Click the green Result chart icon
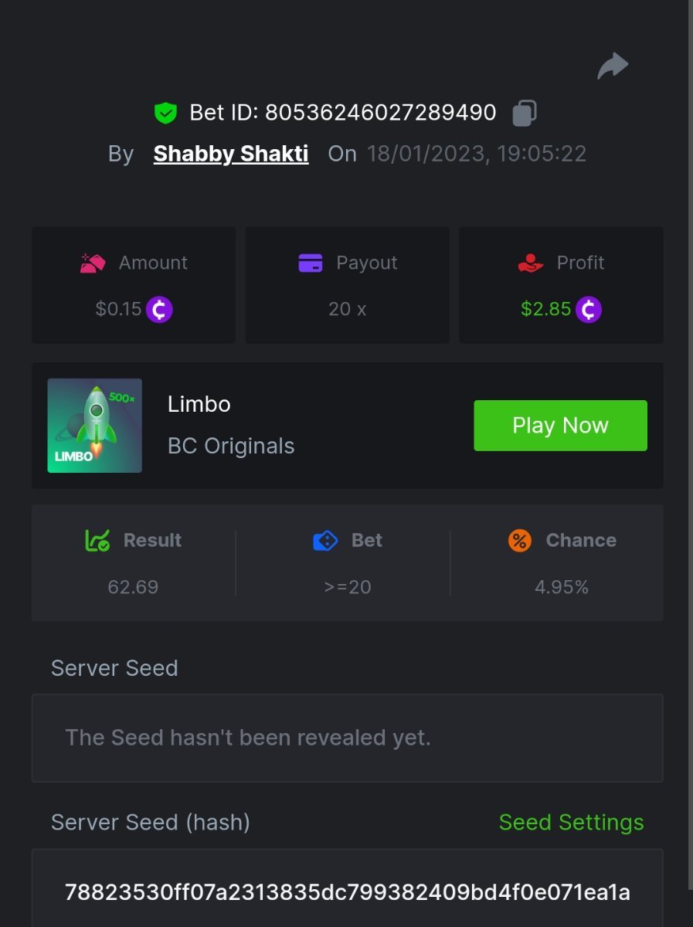 point(97,541)
